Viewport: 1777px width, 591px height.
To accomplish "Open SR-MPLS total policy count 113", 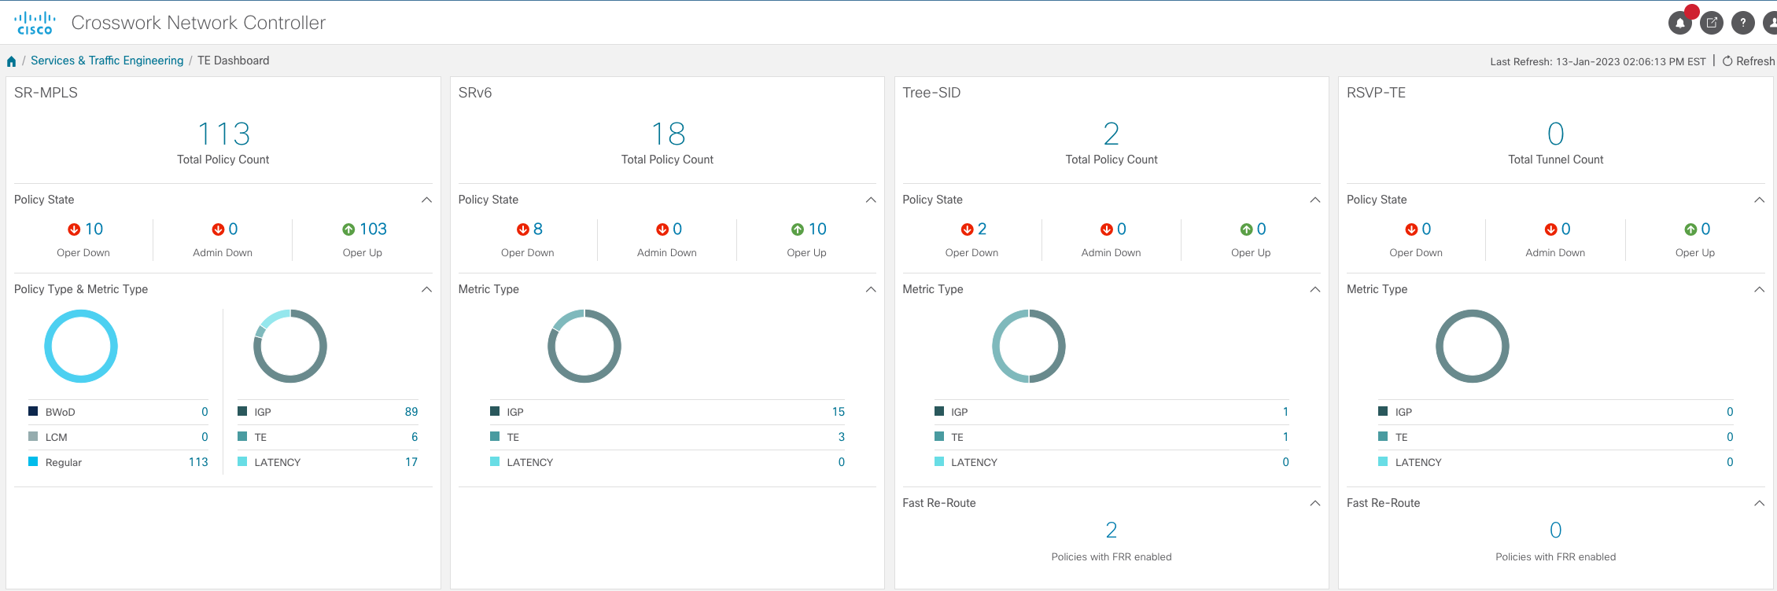I will (223, 134).
